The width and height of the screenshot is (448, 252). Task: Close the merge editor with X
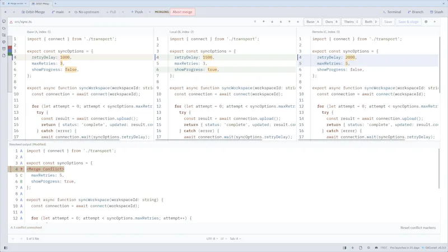[435, 22]
